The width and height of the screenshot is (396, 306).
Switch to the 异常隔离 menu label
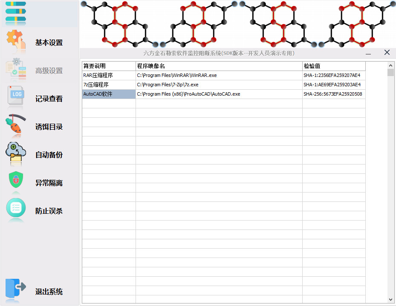[x=49, y=183]
